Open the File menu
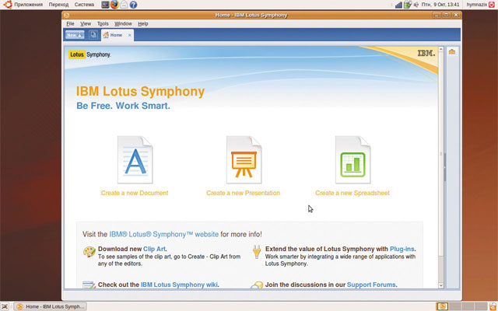 tap(70, 24)
